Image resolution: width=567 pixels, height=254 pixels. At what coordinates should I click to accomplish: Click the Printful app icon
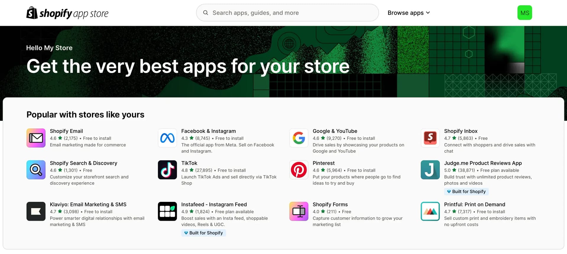tap(430, 211)
